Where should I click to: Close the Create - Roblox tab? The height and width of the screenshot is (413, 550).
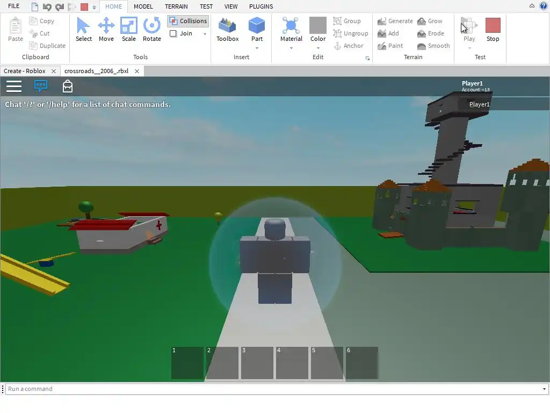tap(54, 71)
